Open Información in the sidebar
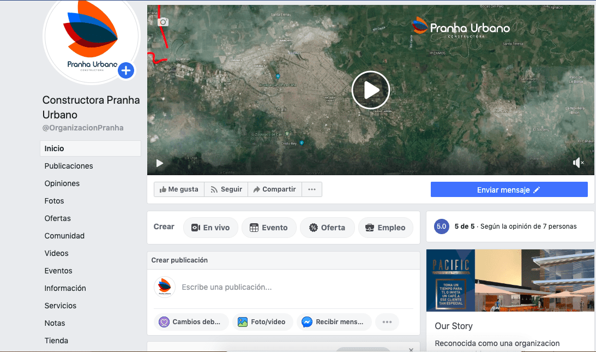The image size is (596, 352). 65,289
